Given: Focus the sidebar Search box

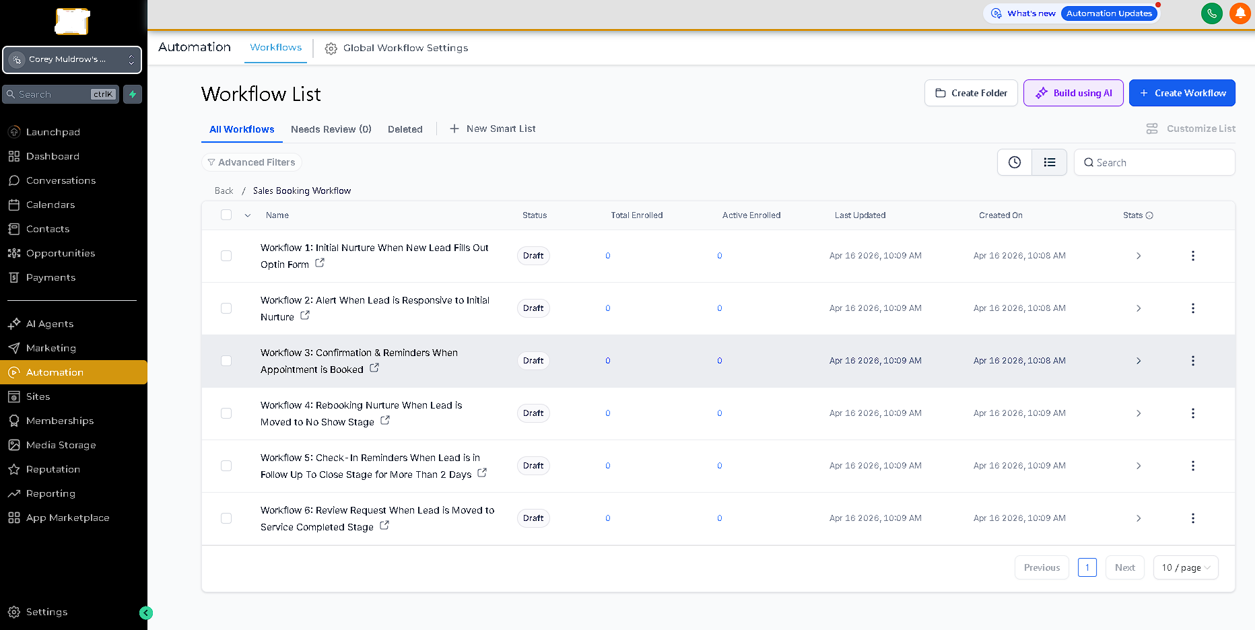Looking at the screenshot, I should point(61,94).
